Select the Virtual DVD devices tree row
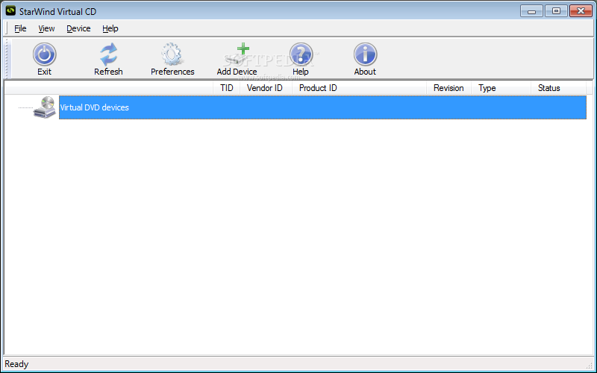Screen dimensions: 597x373 322,107
